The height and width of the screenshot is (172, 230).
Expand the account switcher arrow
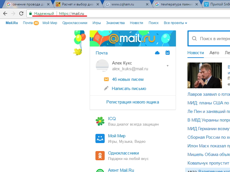[168, 66]
